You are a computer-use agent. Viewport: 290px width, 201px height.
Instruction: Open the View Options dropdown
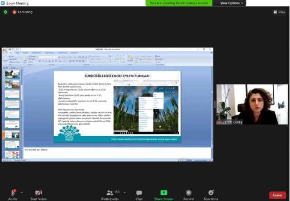coord(232,3)
